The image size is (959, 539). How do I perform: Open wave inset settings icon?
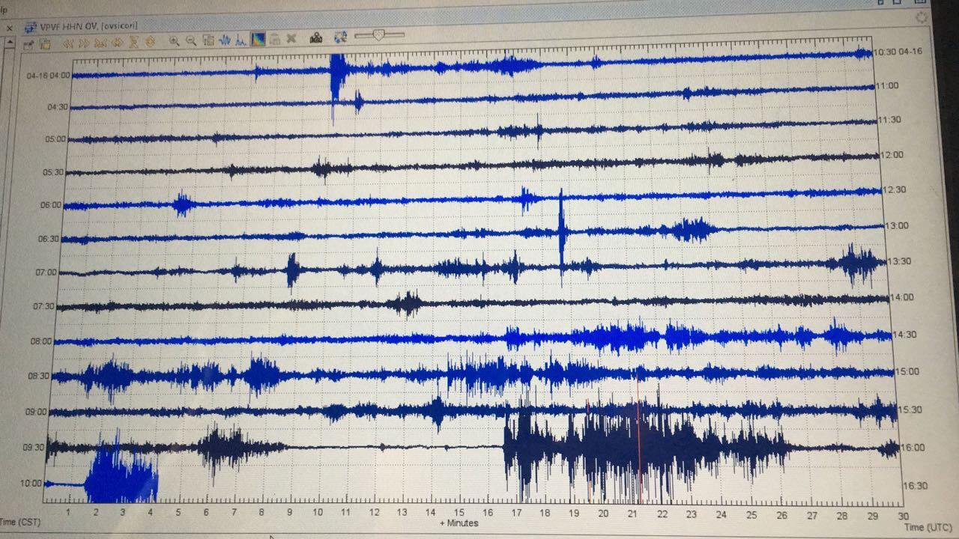[208, 40]
